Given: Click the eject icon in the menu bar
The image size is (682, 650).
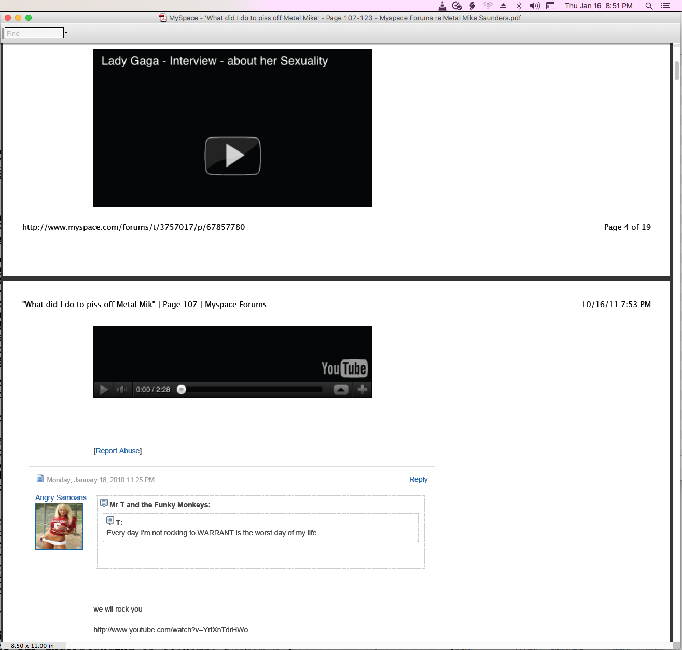Looking at the screenshot, I should pos(503,6).
